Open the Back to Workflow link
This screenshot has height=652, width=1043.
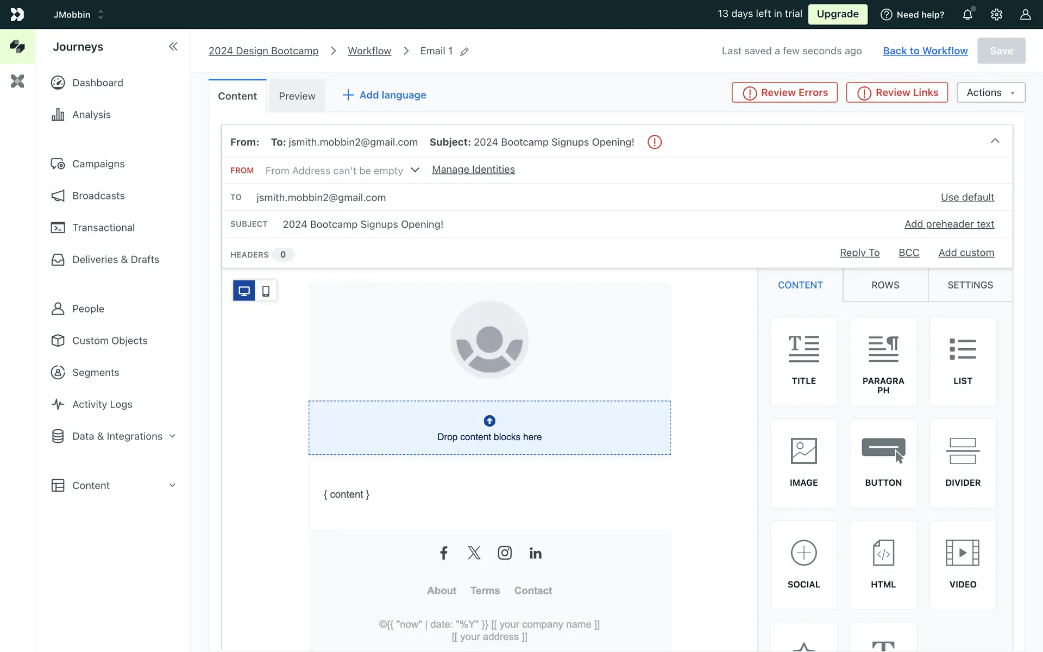click(x=925, y=51)
